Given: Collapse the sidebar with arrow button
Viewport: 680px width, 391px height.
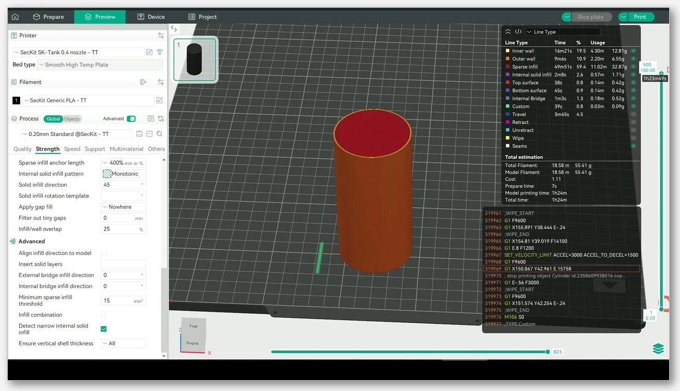Looking at the screenshot, I should [x=174, y=29].
